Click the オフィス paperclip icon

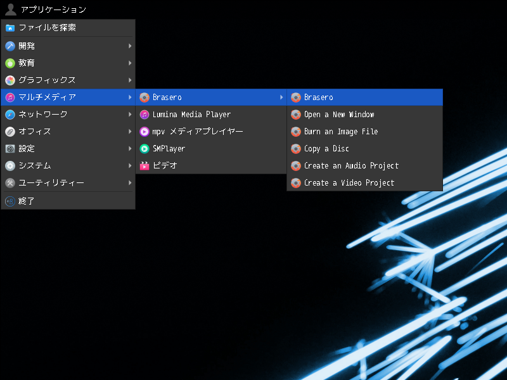[10, 132]
